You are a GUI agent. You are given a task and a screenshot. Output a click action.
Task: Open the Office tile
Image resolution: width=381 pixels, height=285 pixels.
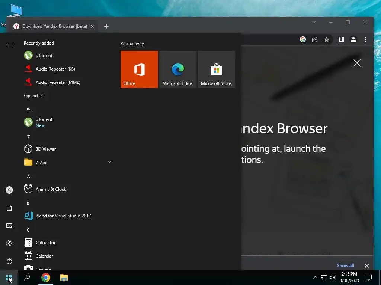139,69
